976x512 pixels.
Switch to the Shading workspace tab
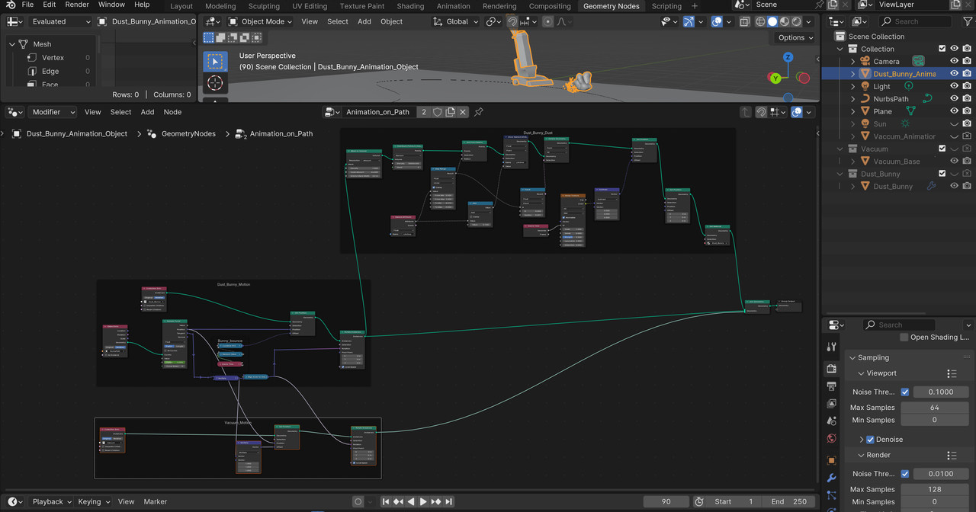[410, 6]
